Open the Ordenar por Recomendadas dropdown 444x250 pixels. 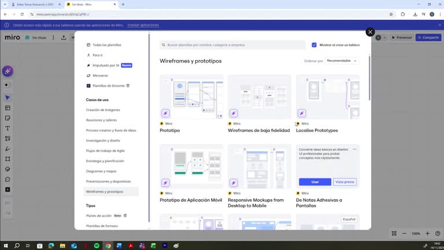tap(342, 61)
